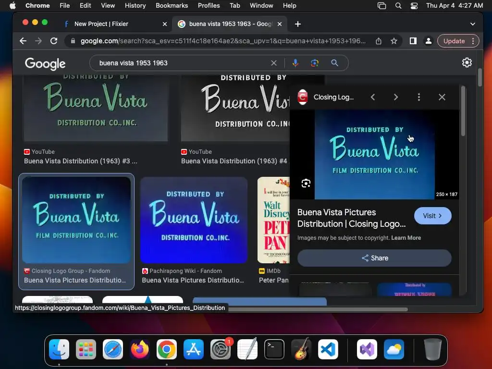Open System Settings from the Dock

coord(221,349)
